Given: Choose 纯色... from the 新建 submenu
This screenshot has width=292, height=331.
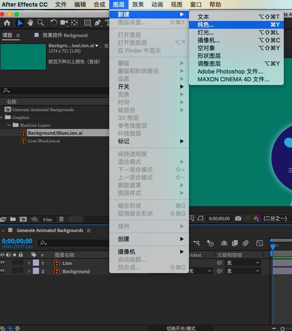Looking at the screenshot, I should click(x=205, y=25).
